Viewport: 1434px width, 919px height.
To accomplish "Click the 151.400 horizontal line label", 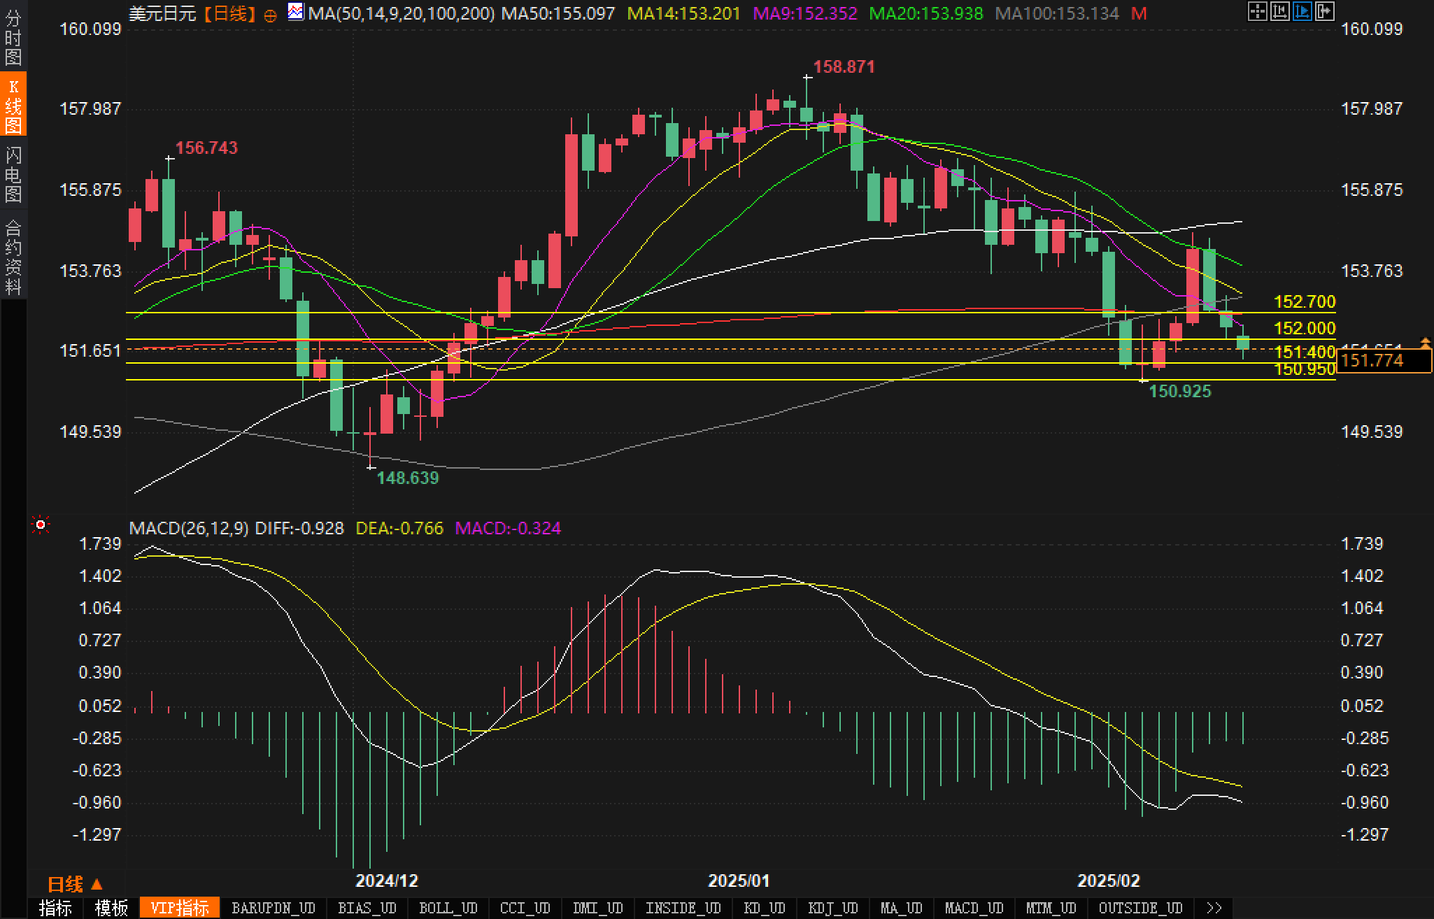I will point(1305,352).
